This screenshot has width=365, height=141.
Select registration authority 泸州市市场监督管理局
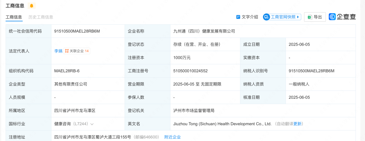194,111
